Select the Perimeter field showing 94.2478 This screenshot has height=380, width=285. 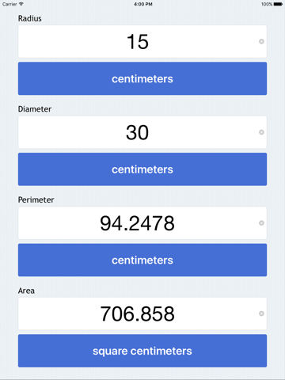[x=142, y=223]
